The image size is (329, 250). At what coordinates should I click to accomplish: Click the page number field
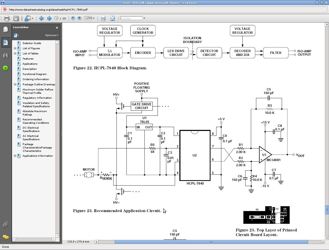[56, 18]
